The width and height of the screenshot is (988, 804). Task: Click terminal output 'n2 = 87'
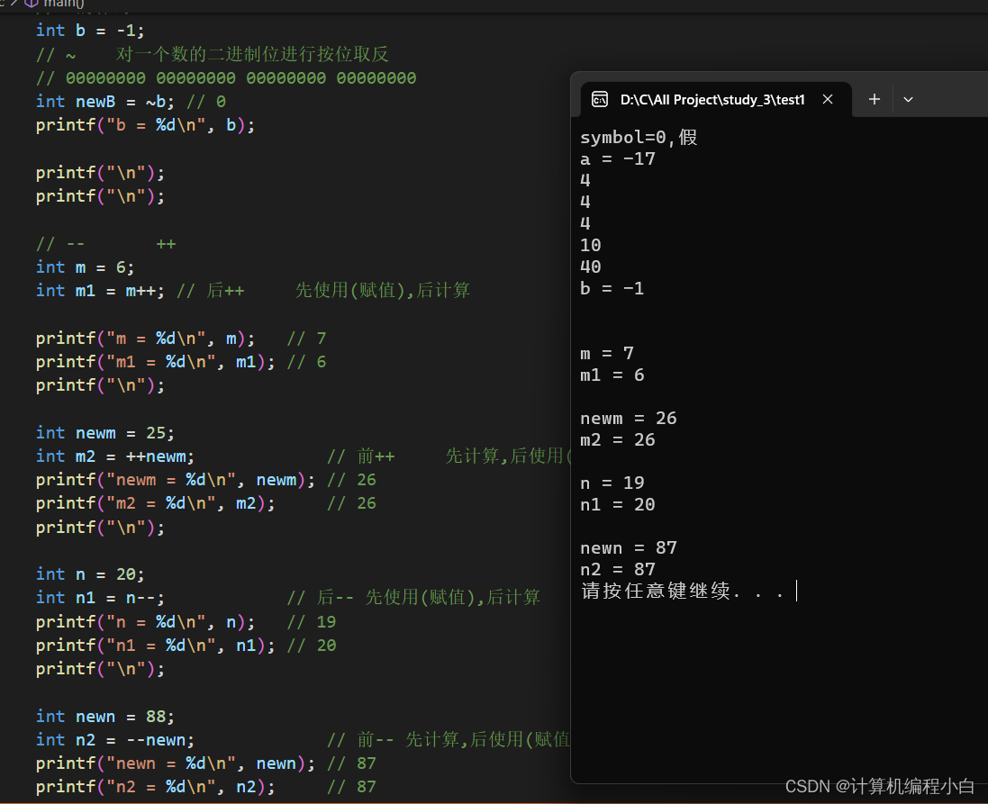point(618,570)
